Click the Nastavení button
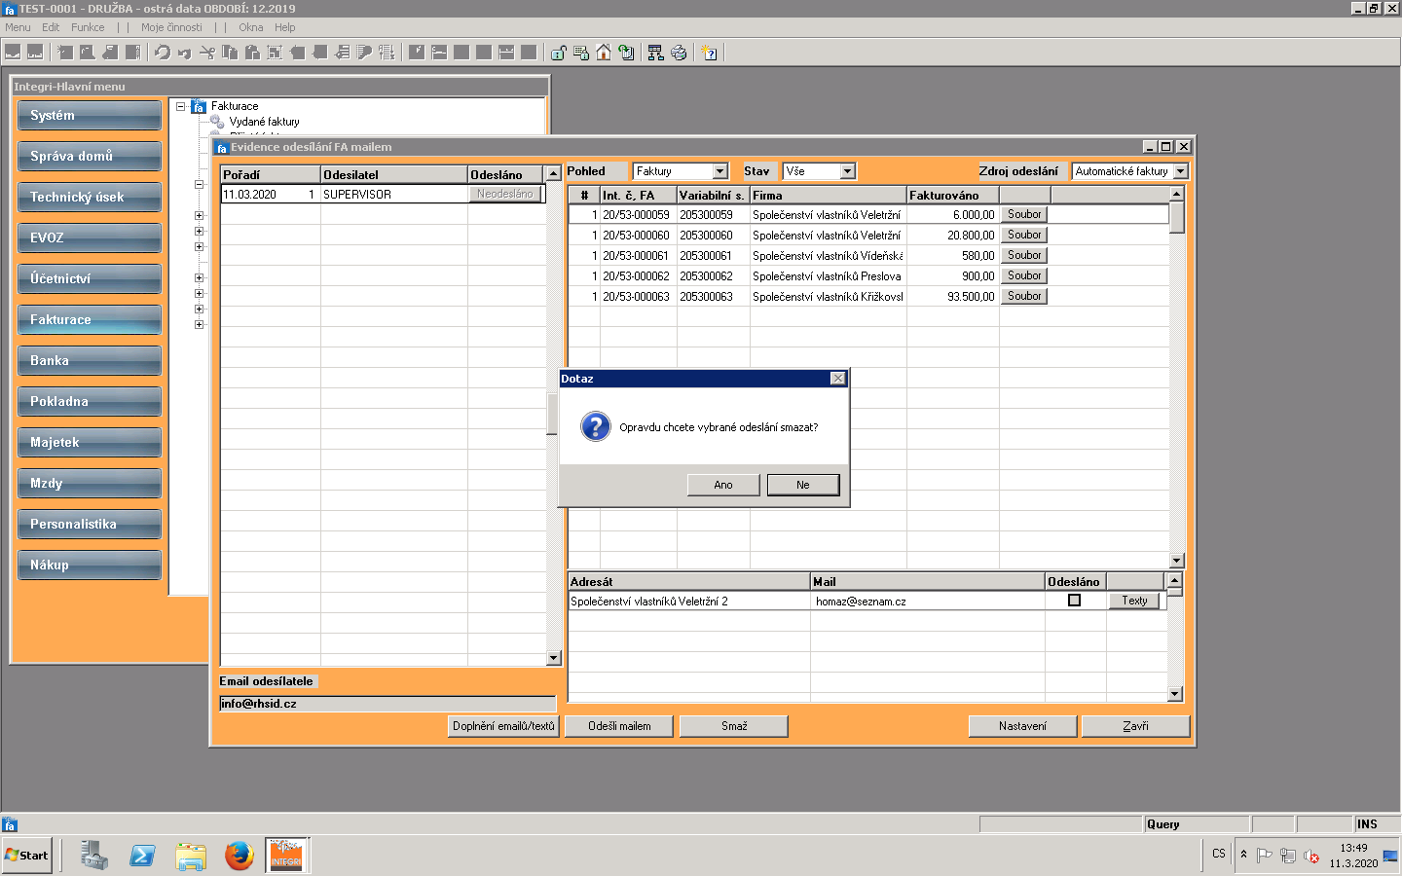 click(x=1022, y=726)
